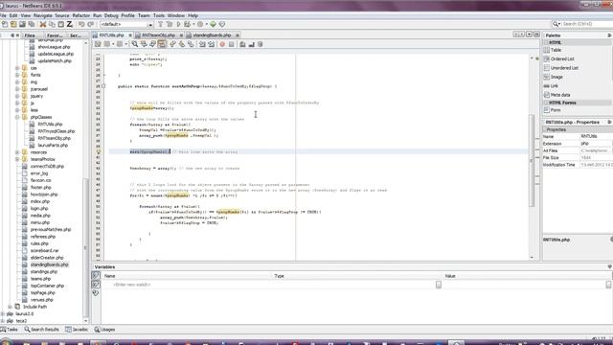This screenshot has width=613, height=345.
Task: Open the Debug menu
Action: [x=111, y=15]
